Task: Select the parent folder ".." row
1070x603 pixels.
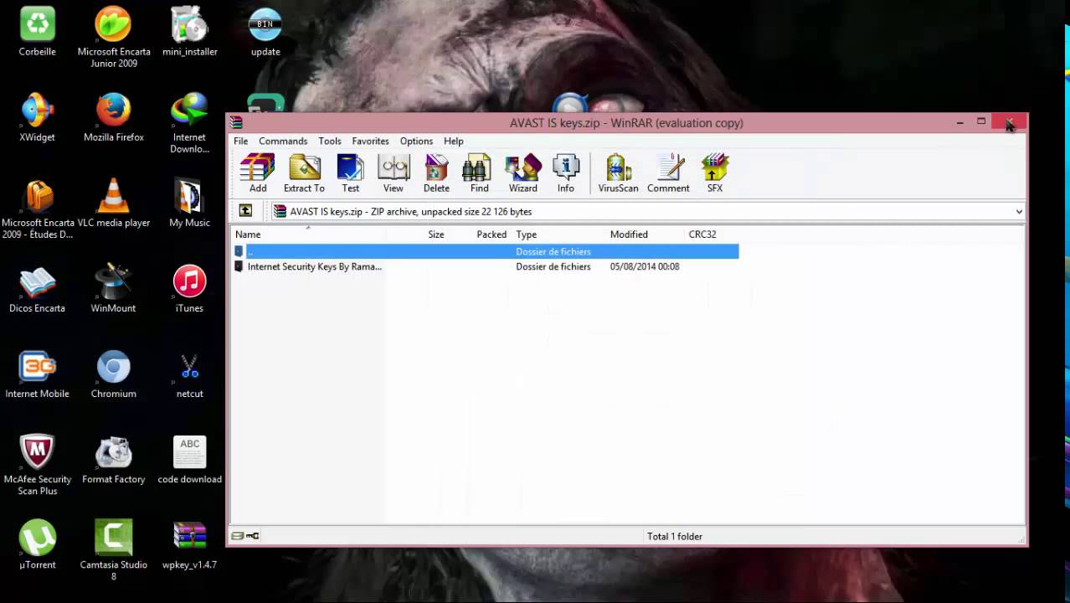Action: point(486,251)
